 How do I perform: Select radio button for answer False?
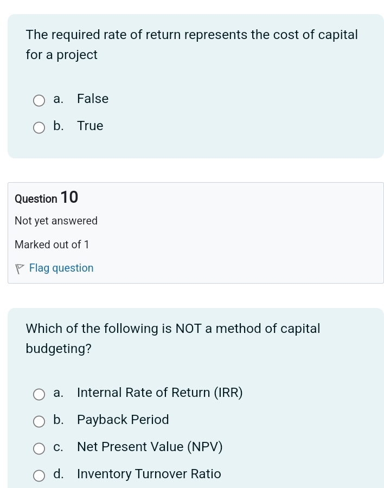tap(39, 100)
